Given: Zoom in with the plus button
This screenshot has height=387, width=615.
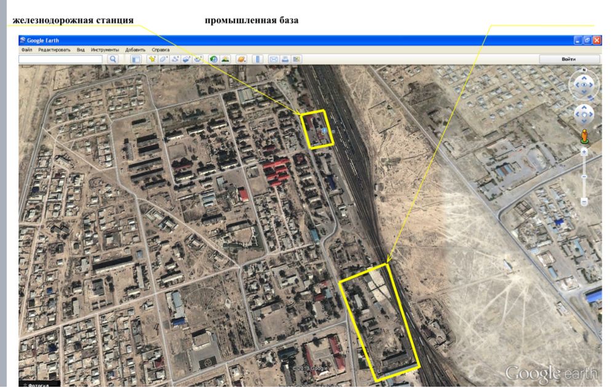Looking at the screenshot, I should 584,152.
